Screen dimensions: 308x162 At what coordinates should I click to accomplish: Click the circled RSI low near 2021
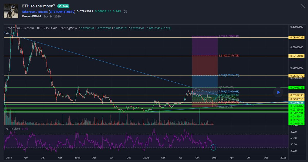213,147
